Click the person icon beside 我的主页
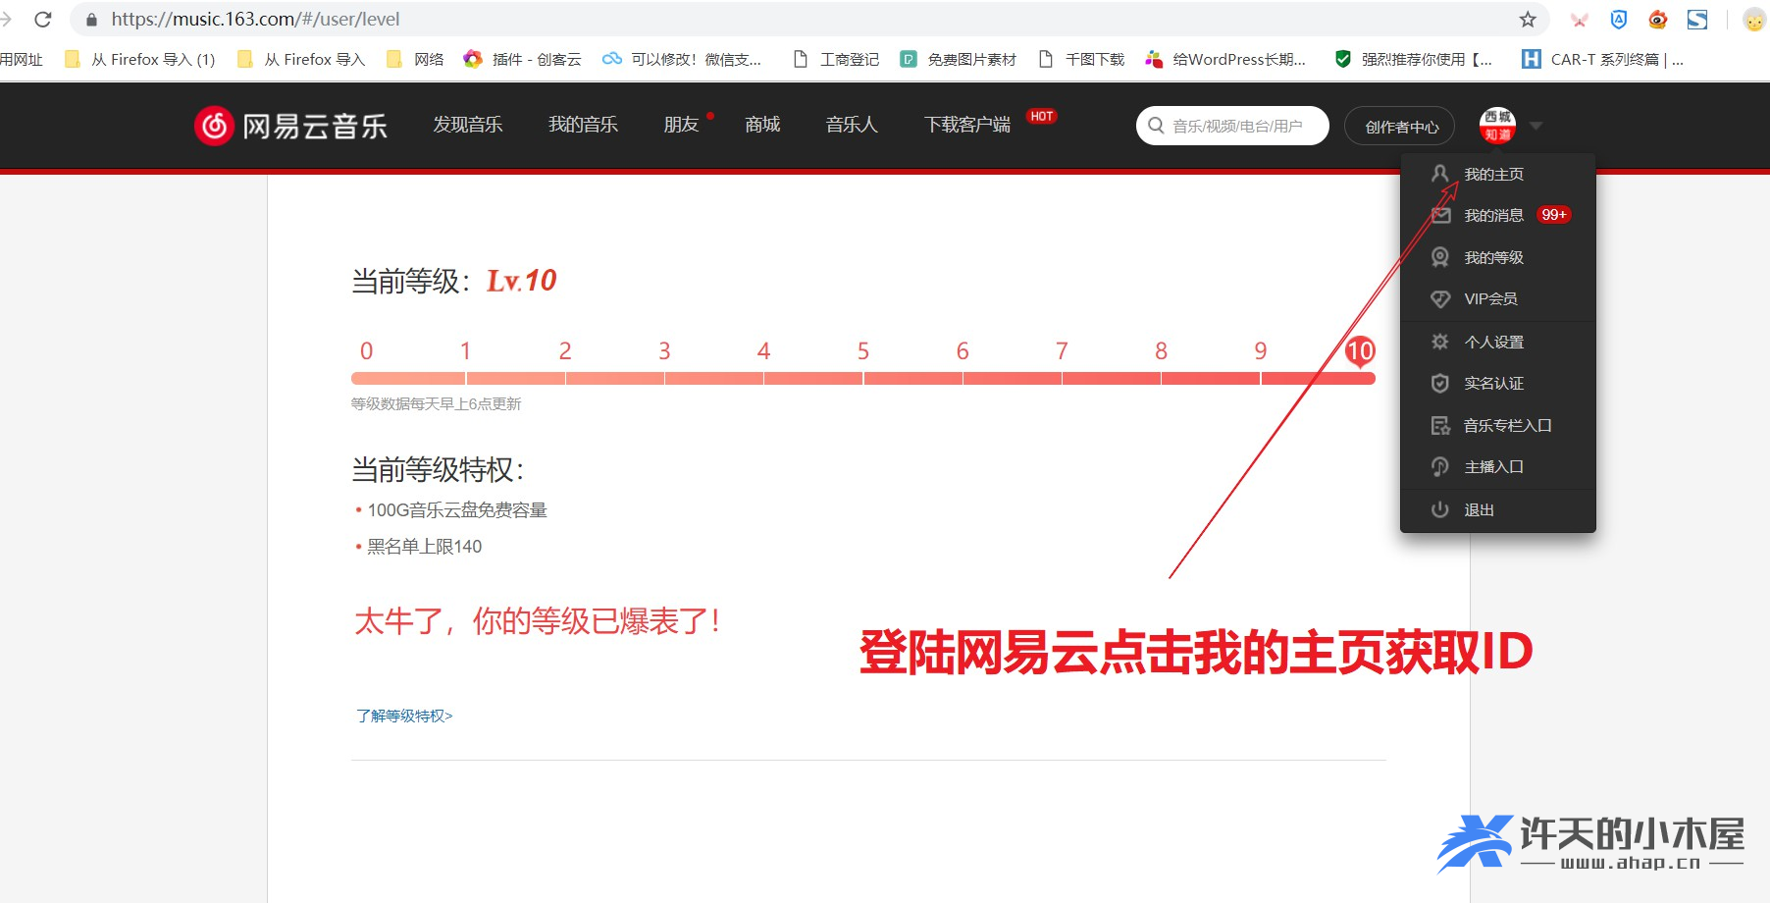The height and width of the screenshot is (903, 1770). (1439, 174)
